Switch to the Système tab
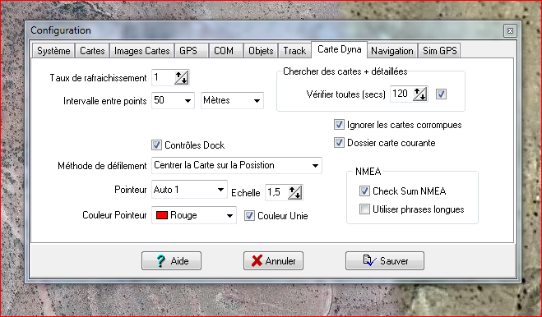542x317 pixels. 53,51
